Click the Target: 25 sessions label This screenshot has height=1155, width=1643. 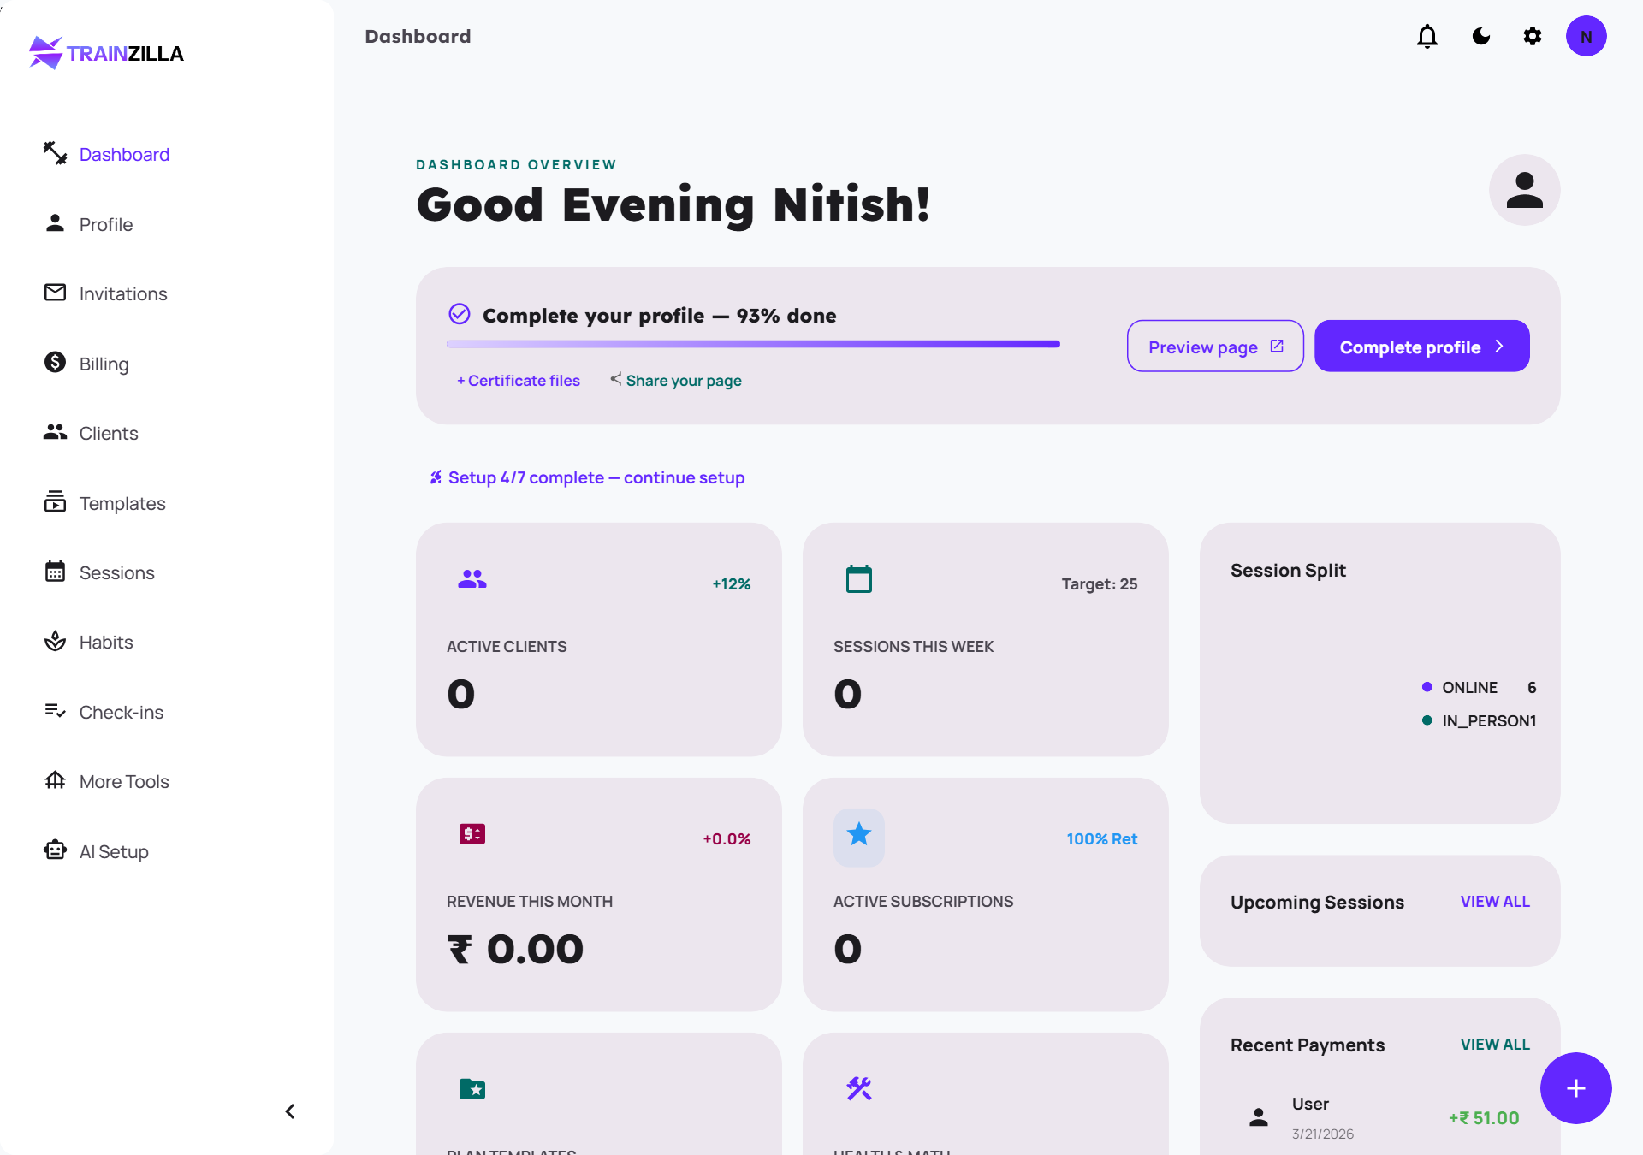click(1099, 583)
